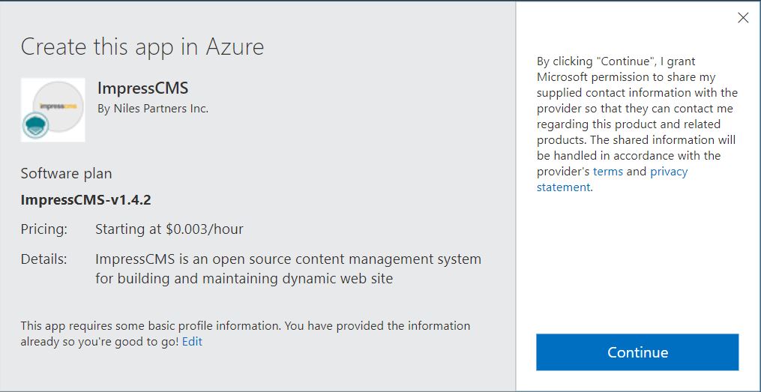Screen dimensions: 761x392
Task: Click the "Software plan" label
Action: 66,173
